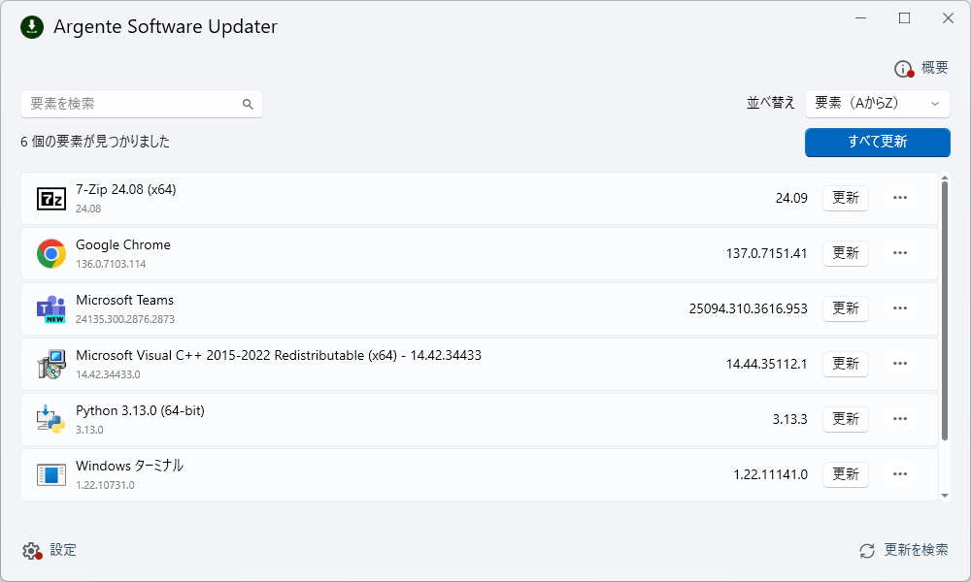
Task: Click the 更新を検索 link text
Action: click(x=916, y=550)
